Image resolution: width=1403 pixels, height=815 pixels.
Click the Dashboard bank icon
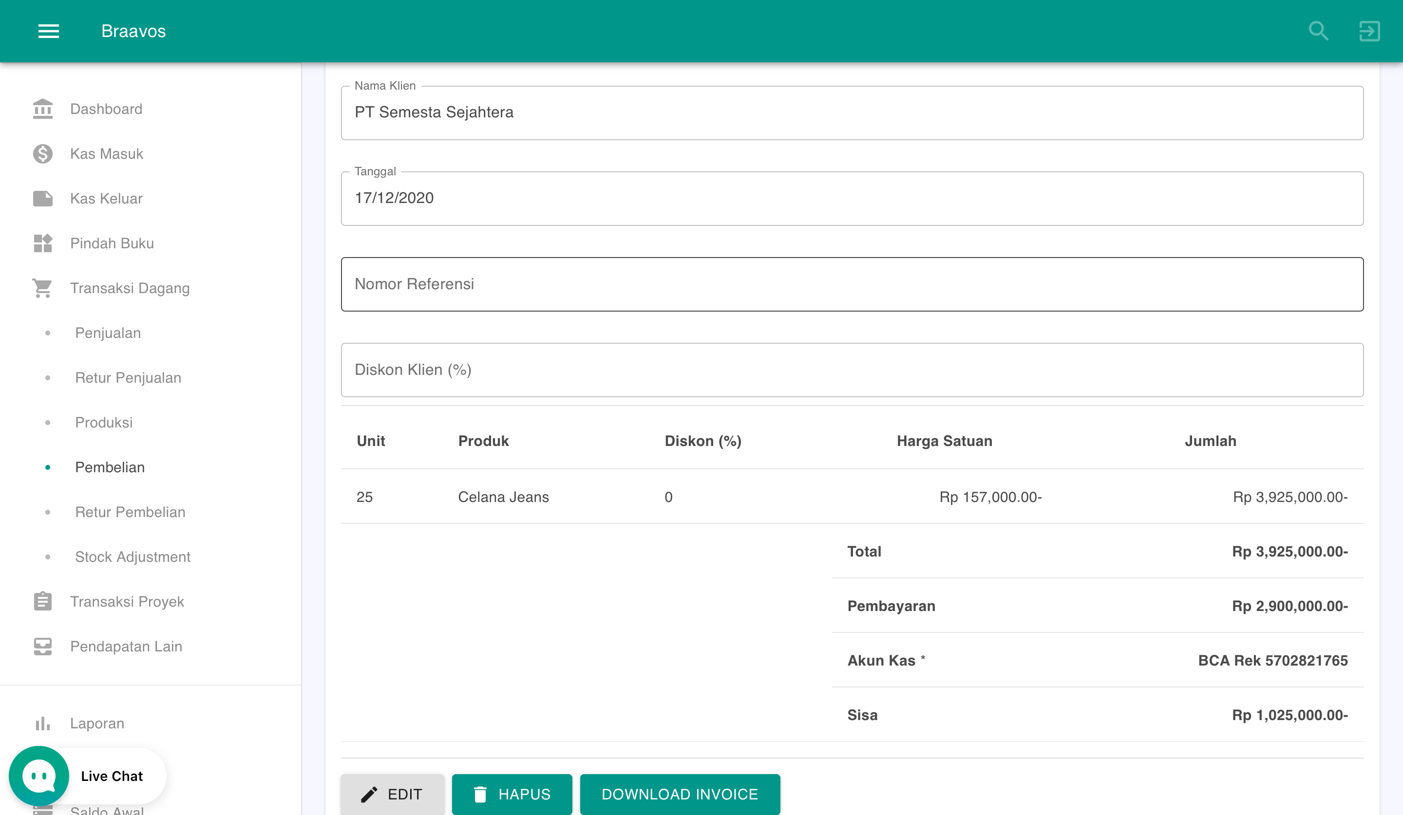42,109
